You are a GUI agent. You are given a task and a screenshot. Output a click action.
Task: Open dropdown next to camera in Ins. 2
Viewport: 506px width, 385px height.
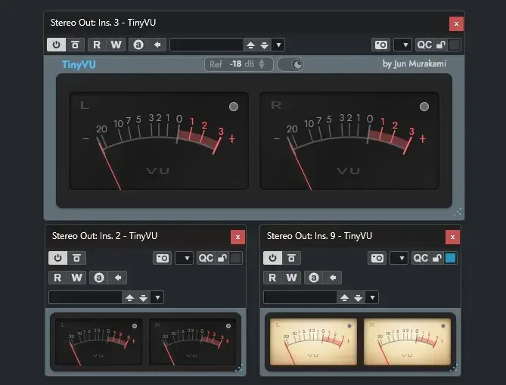[184, 258]
